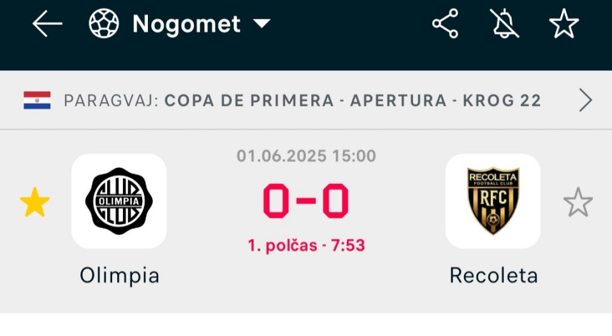Open the Paraguay flag icon
Screen dimensions: 612x336
point(37,100)
